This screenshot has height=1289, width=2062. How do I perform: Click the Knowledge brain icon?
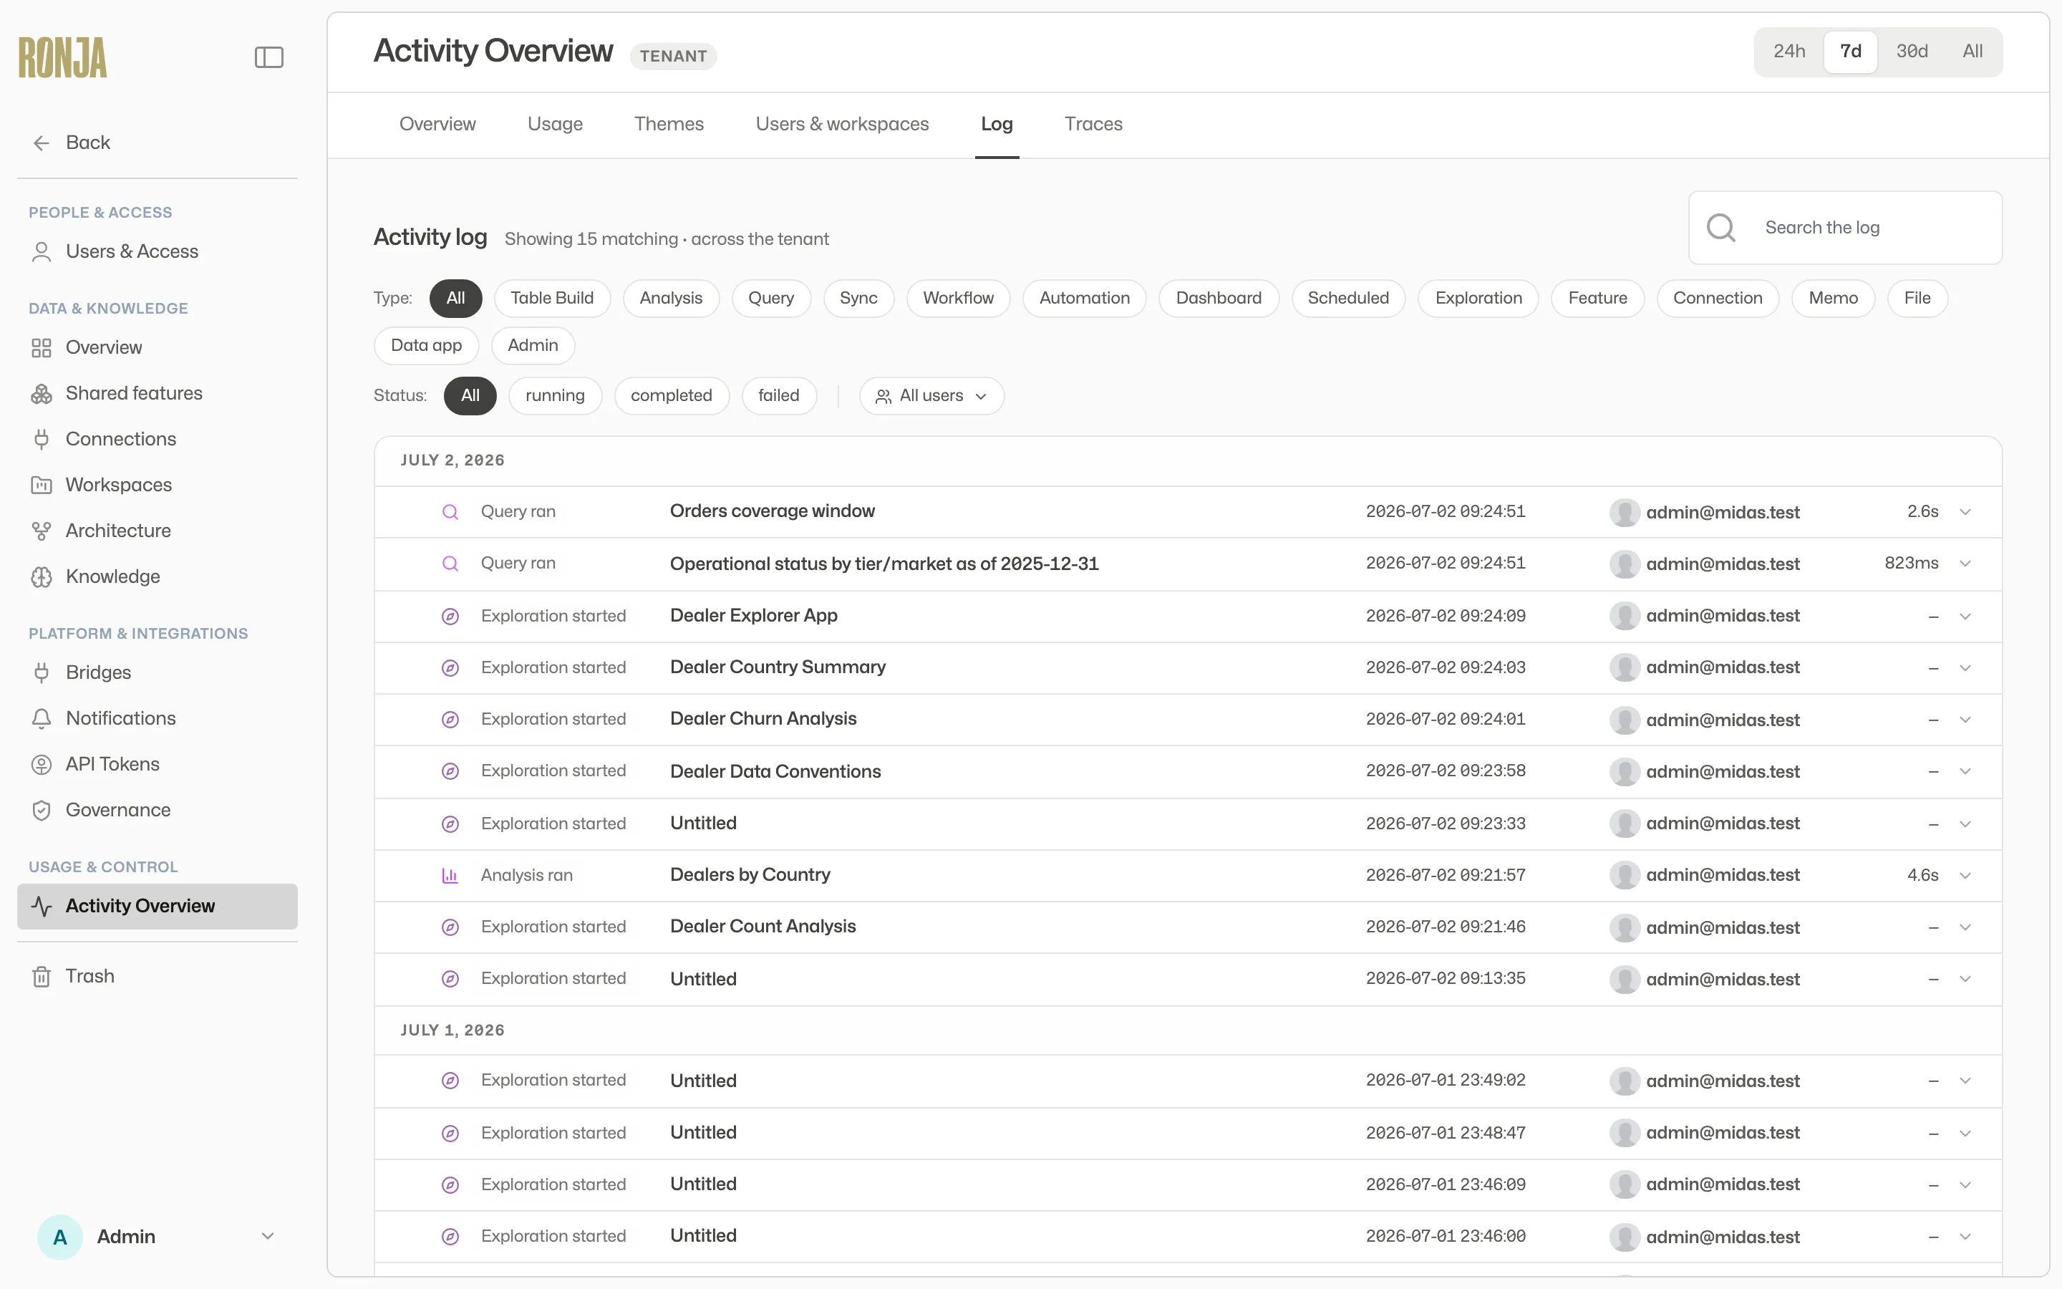tap(41, 577)
